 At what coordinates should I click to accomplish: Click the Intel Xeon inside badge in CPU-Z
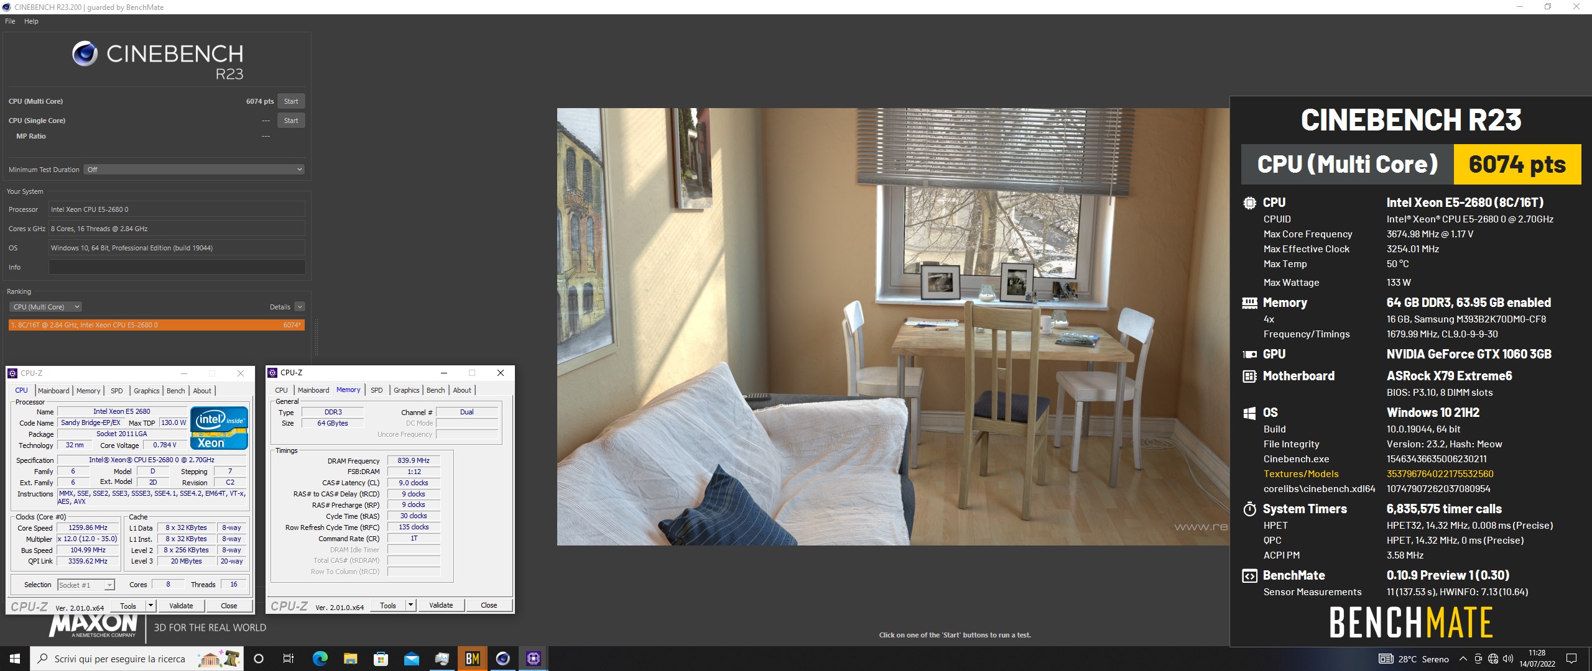tap(219, 427)
